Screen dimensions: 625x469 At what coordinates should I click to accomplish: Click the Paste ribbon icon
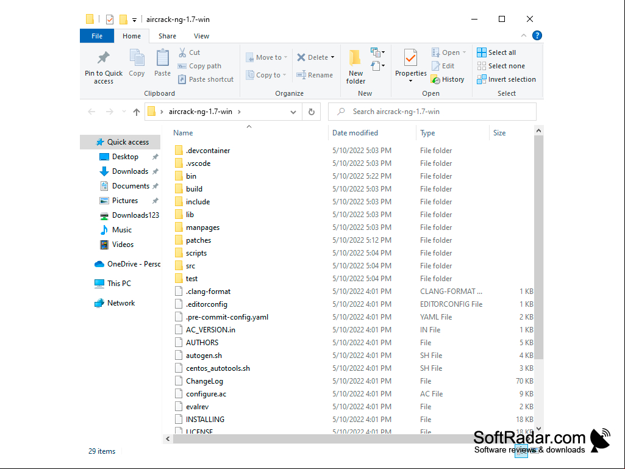[x=162, y=58]
